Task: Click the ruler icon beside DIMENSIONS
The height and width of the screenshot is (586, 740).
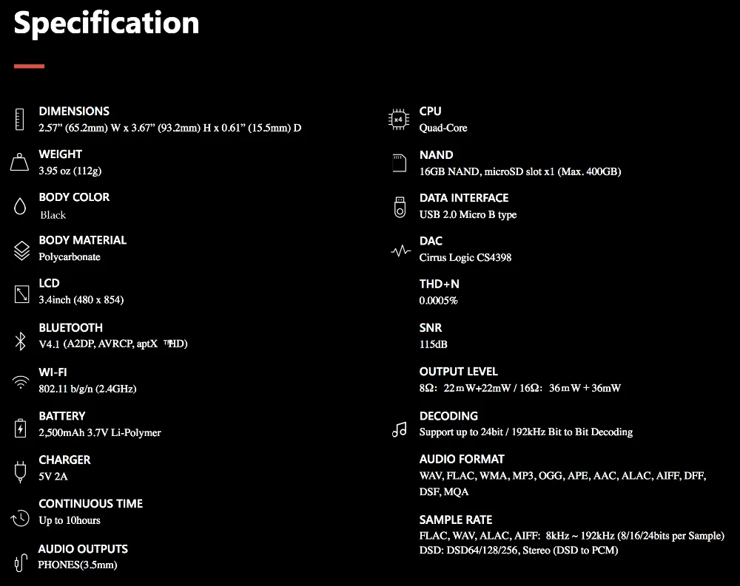Action: pos(19,119)
